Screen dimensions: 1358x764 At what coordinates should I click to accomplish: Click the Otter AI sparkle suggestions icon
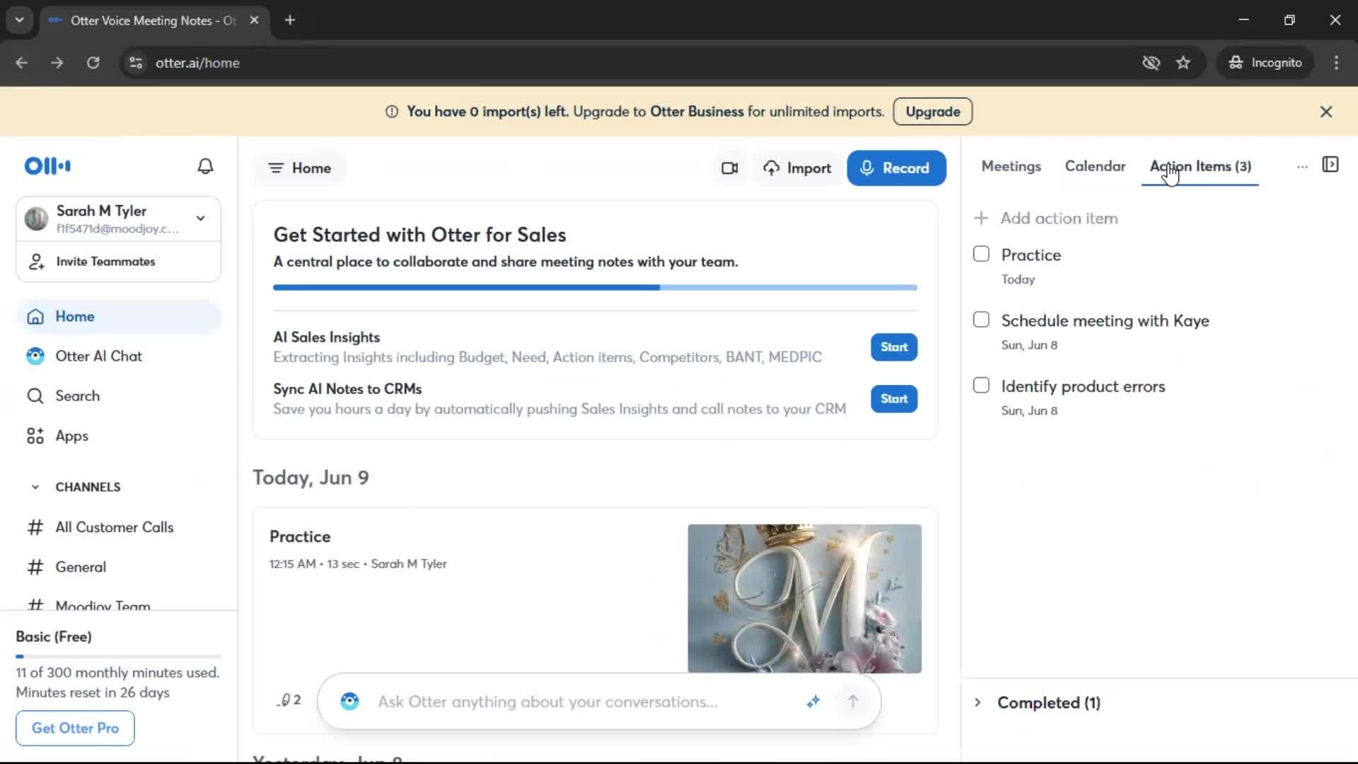(x=813, y=702)
